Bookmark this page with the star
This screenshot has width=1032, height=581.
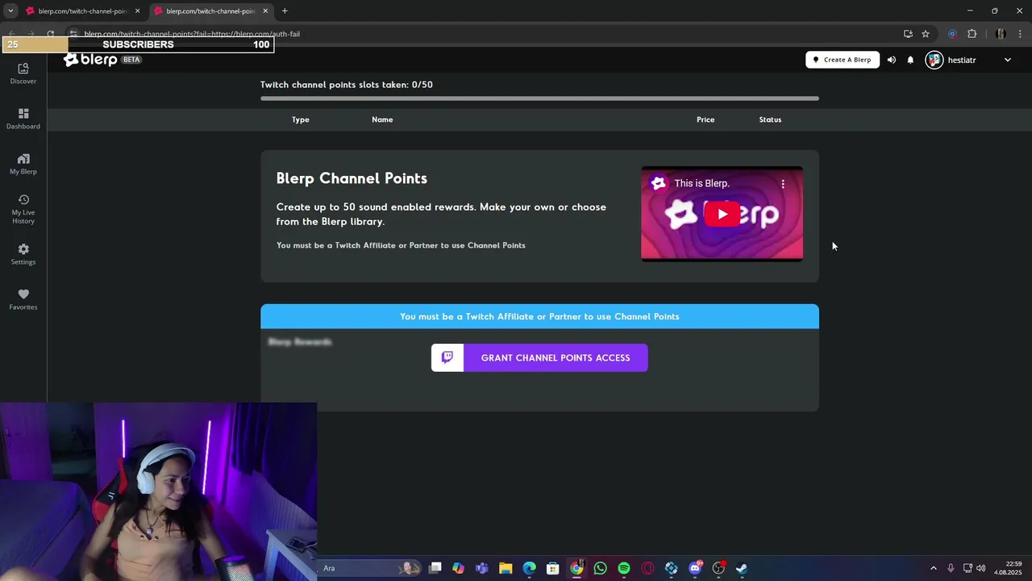pyautogui.click(x=926, y=34)
